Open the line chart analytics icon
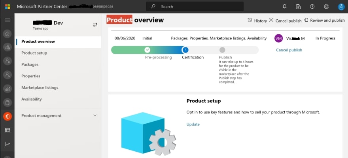 pos(8,144)
